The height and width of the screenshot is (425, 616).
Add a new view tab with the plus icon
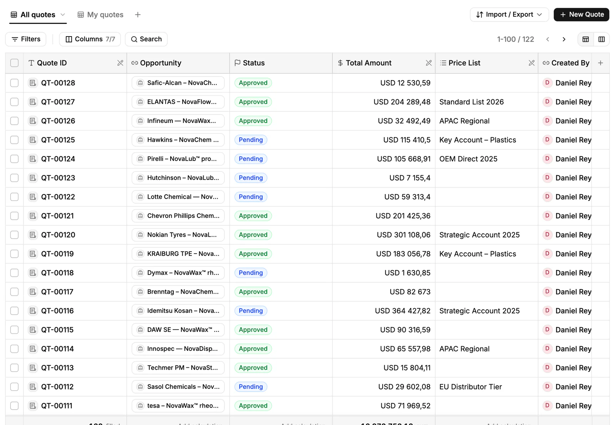tap(138, 15)
